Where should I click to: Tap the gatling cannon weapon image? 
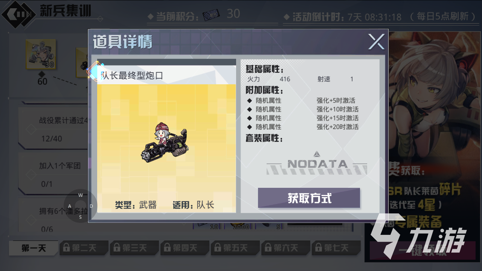point(165,143)
